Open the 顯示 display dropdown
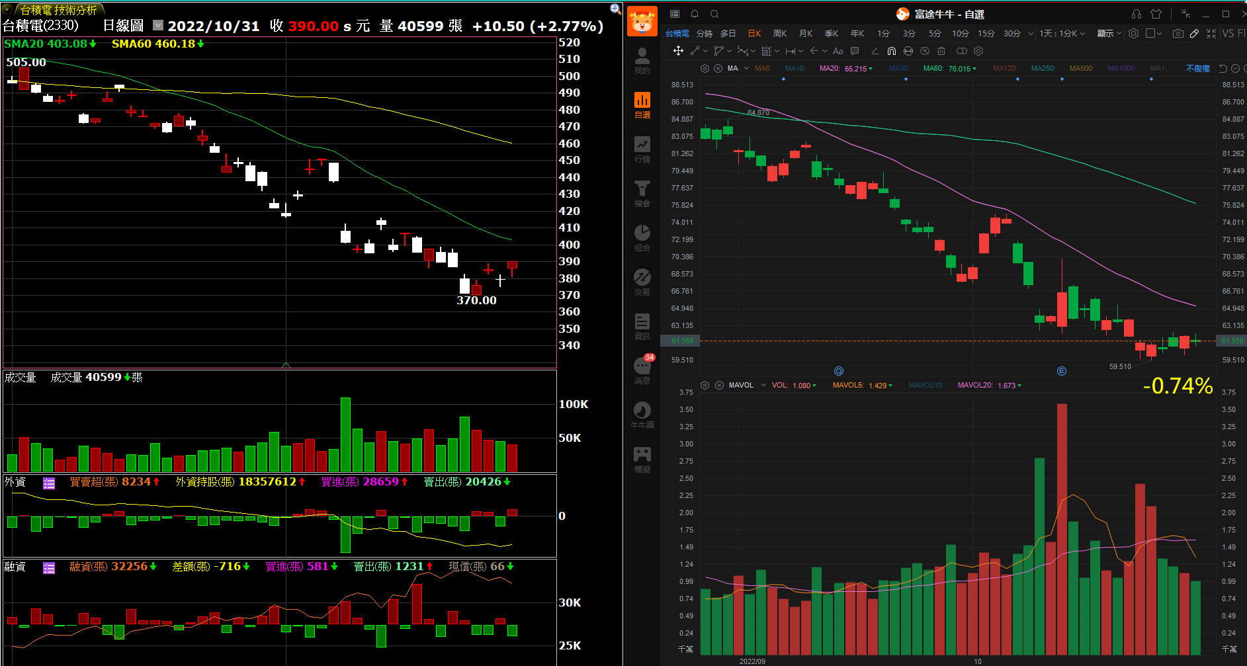Image resolution: width=1247 pixels, height=666 pixels. click(1109, 33)
